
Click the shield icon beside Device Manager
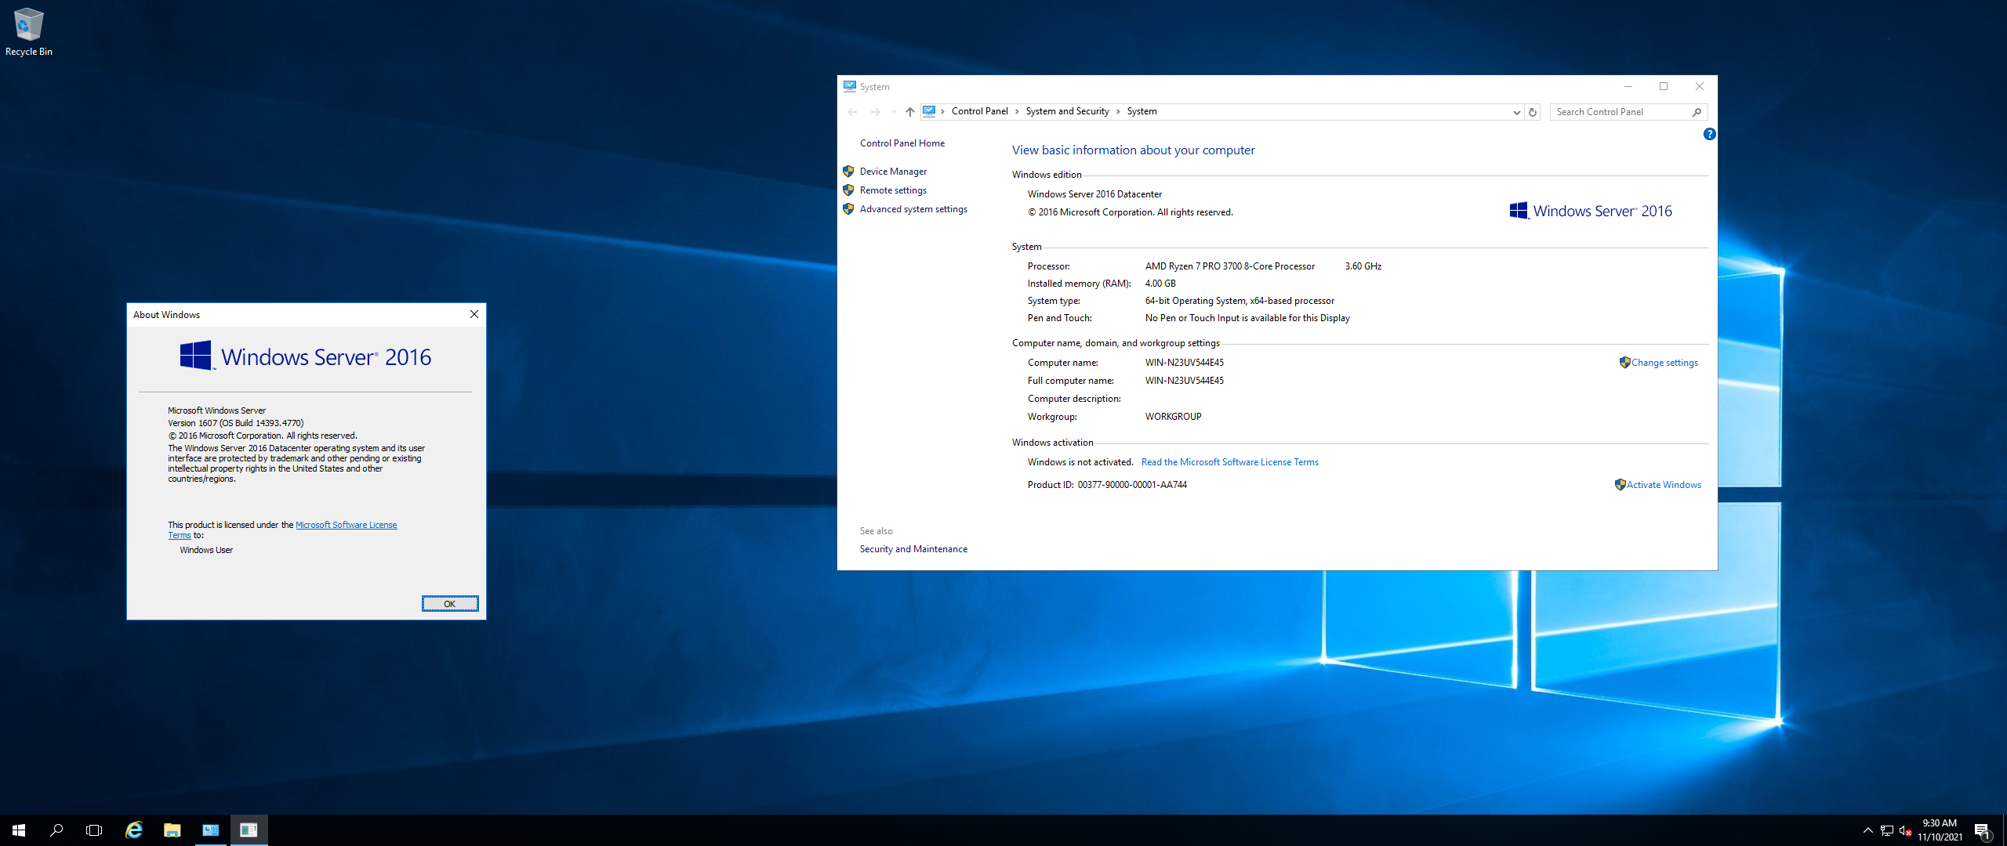click(848, 171)
